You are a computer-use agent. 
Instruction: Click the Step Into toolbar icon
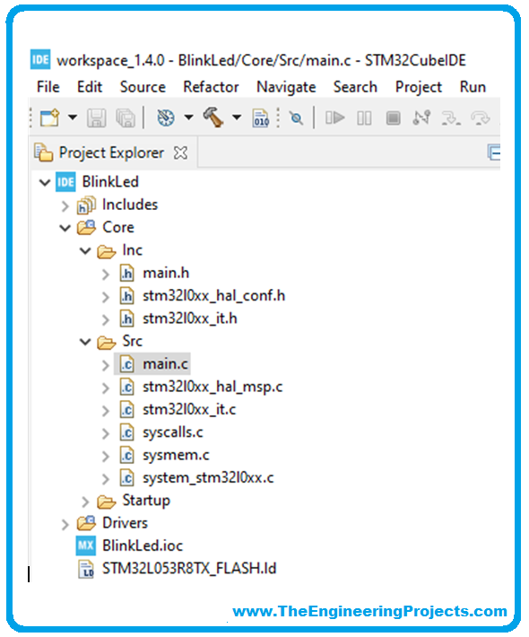click(451, 118)
